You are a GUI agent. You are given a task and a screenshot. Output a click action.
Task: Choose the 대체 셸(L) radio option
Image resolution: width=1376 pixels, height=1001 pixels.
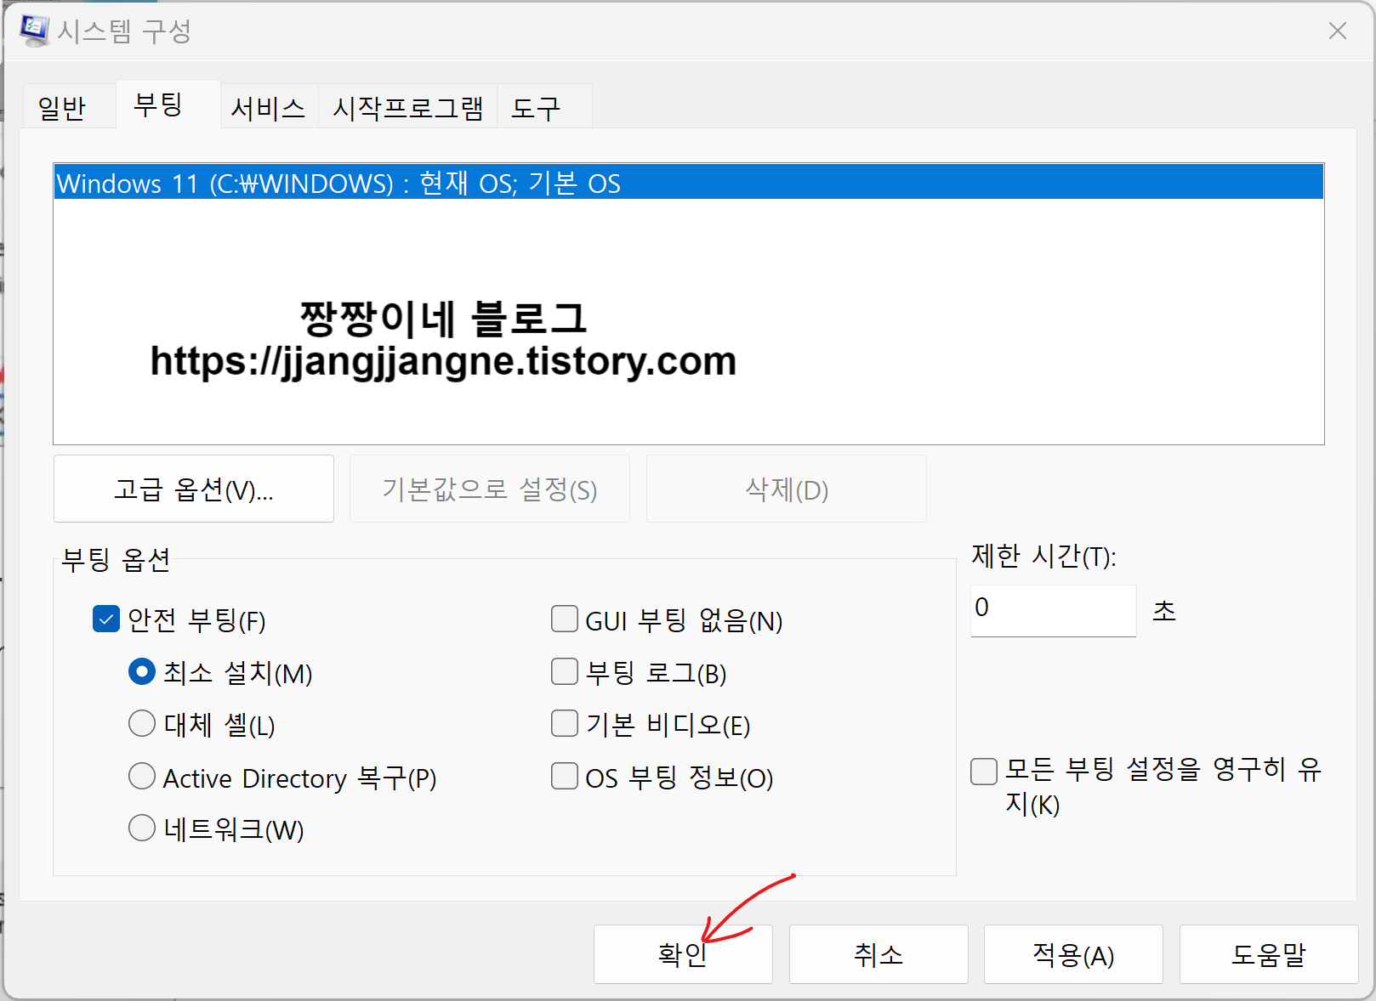pyautogui.click(x=142, y=724)
